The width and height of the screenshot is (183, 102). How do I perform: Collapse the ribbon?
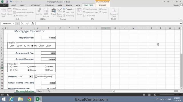coord(181,19)
